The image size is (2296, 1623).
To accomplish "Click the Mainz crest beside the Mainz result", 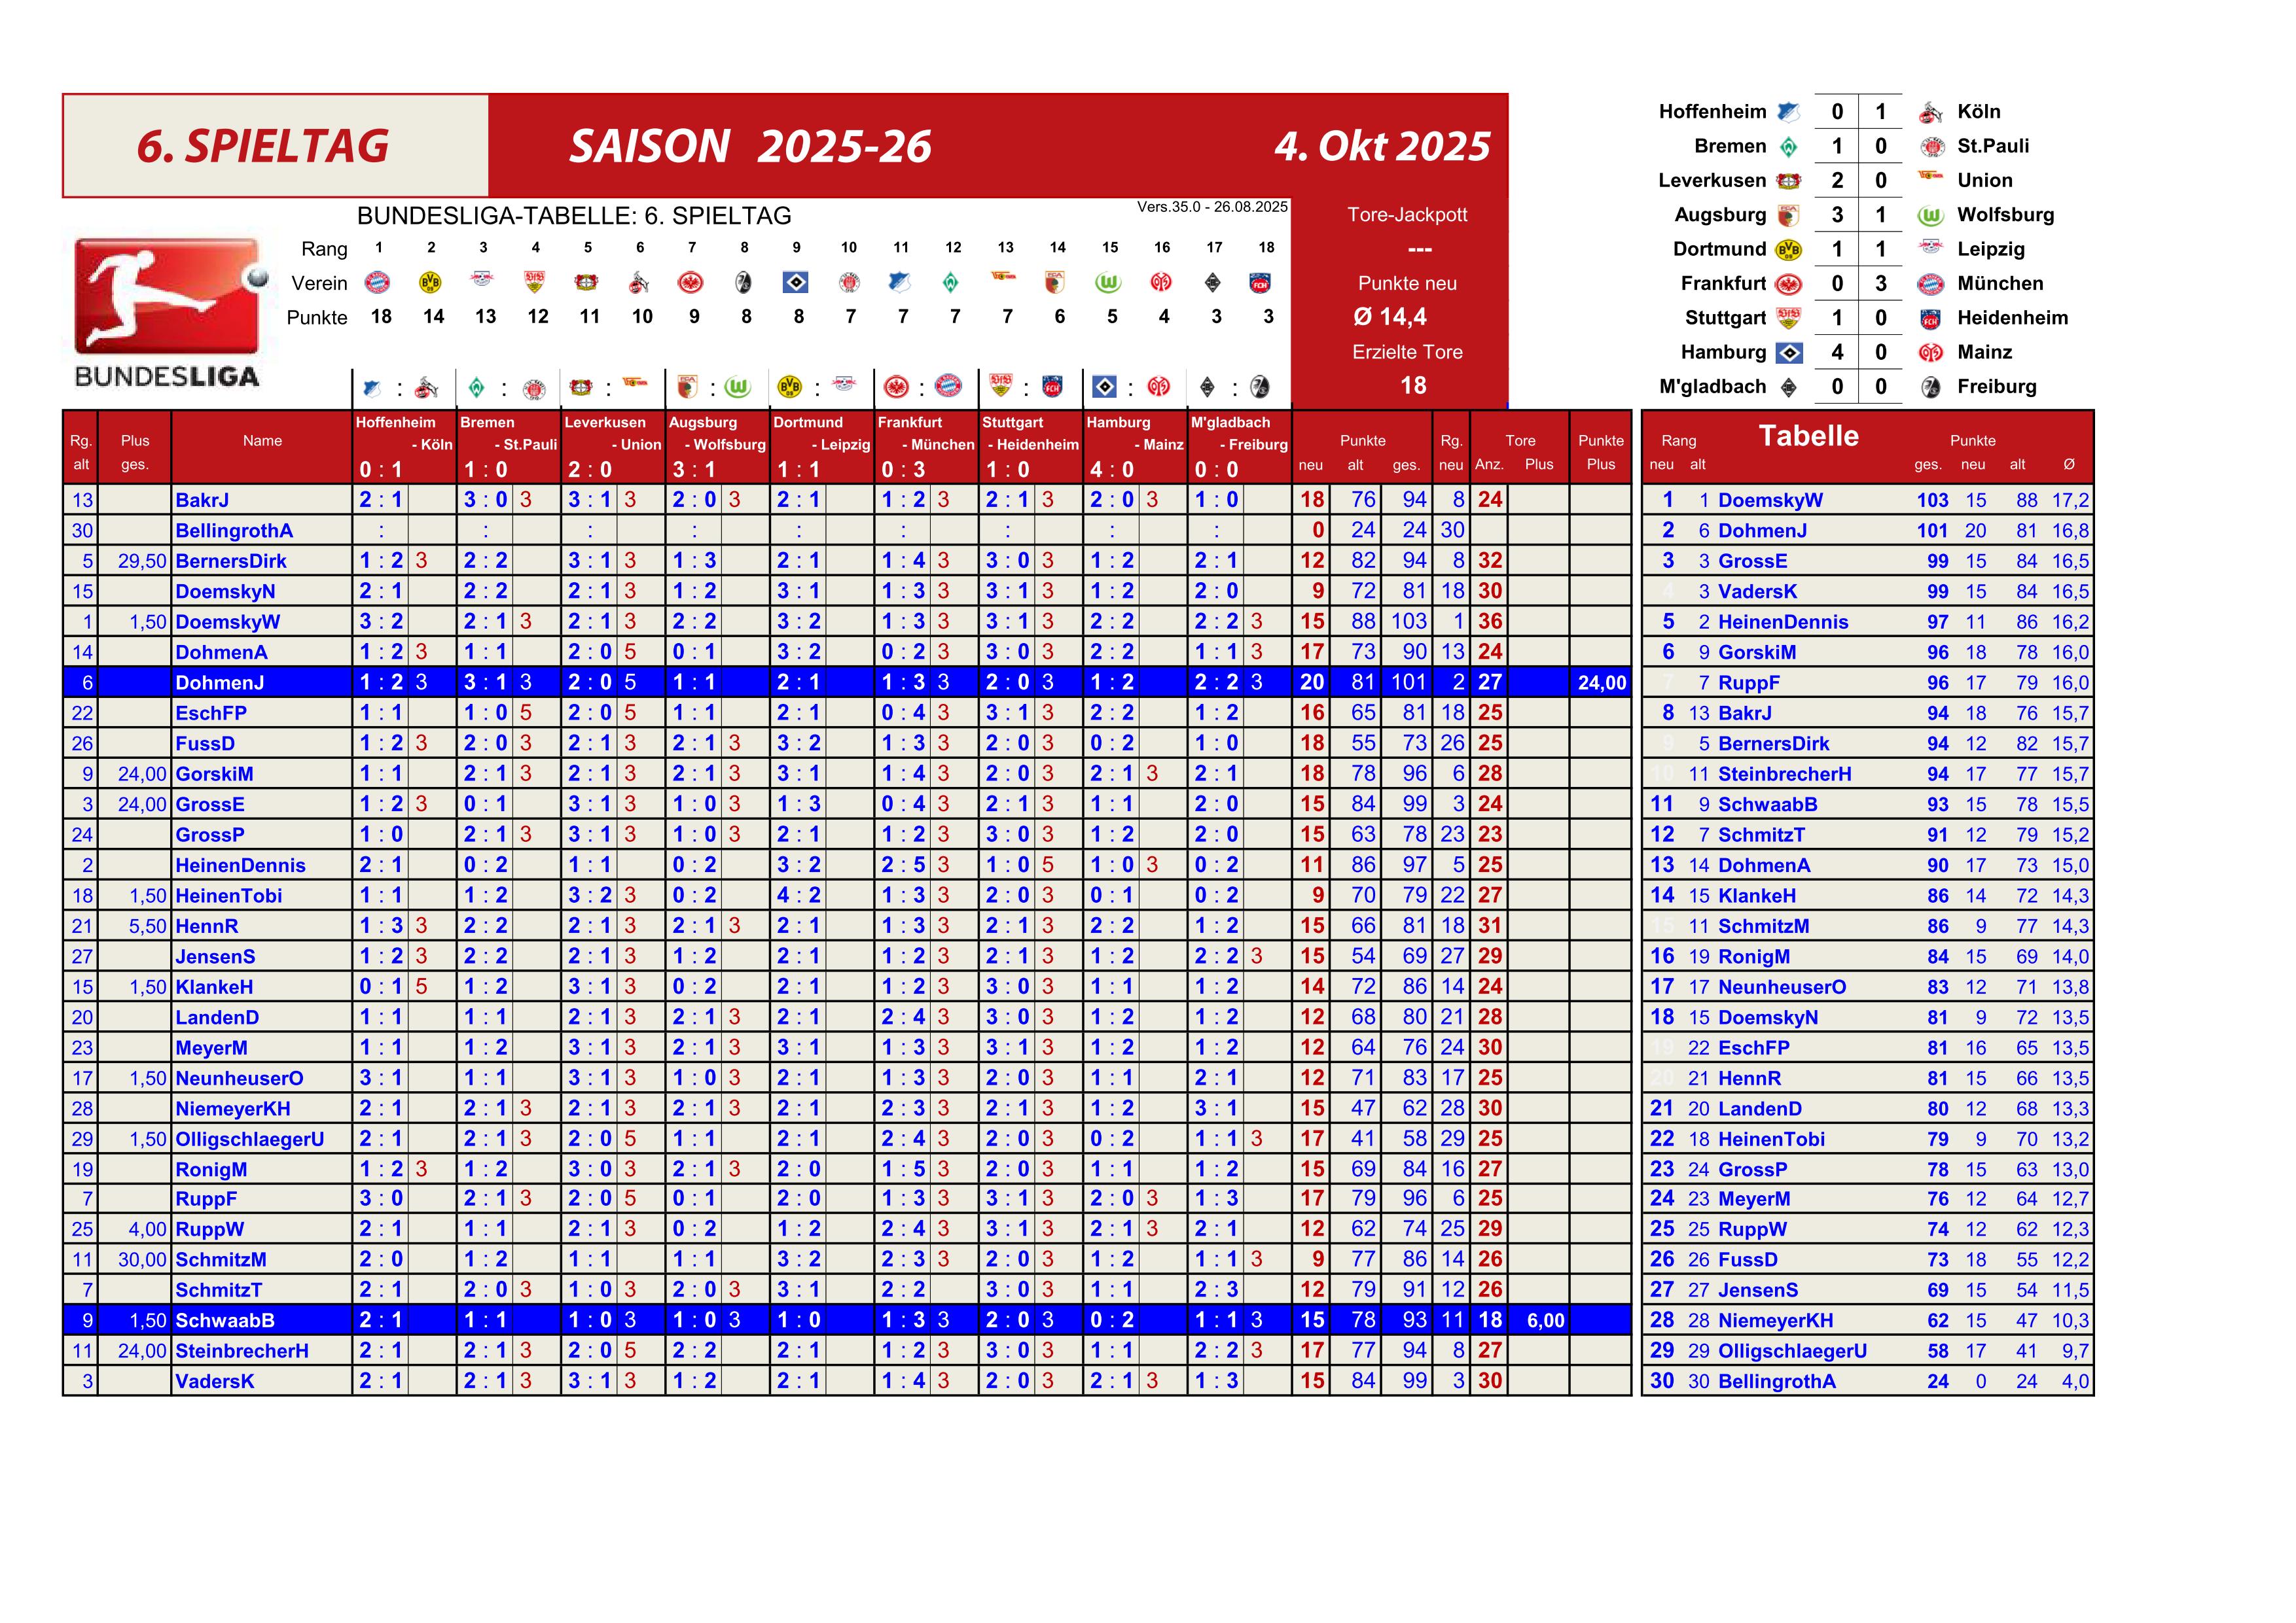I will [x=1930, y=353].
